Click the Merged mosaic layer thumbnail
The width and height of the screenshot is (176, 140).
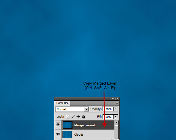67,125
